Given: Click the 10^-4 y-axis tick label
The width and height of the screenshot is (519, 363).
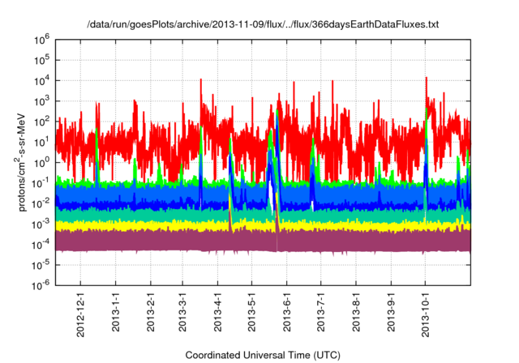Looking at the screenshot, I should click(x=41, y=245).
